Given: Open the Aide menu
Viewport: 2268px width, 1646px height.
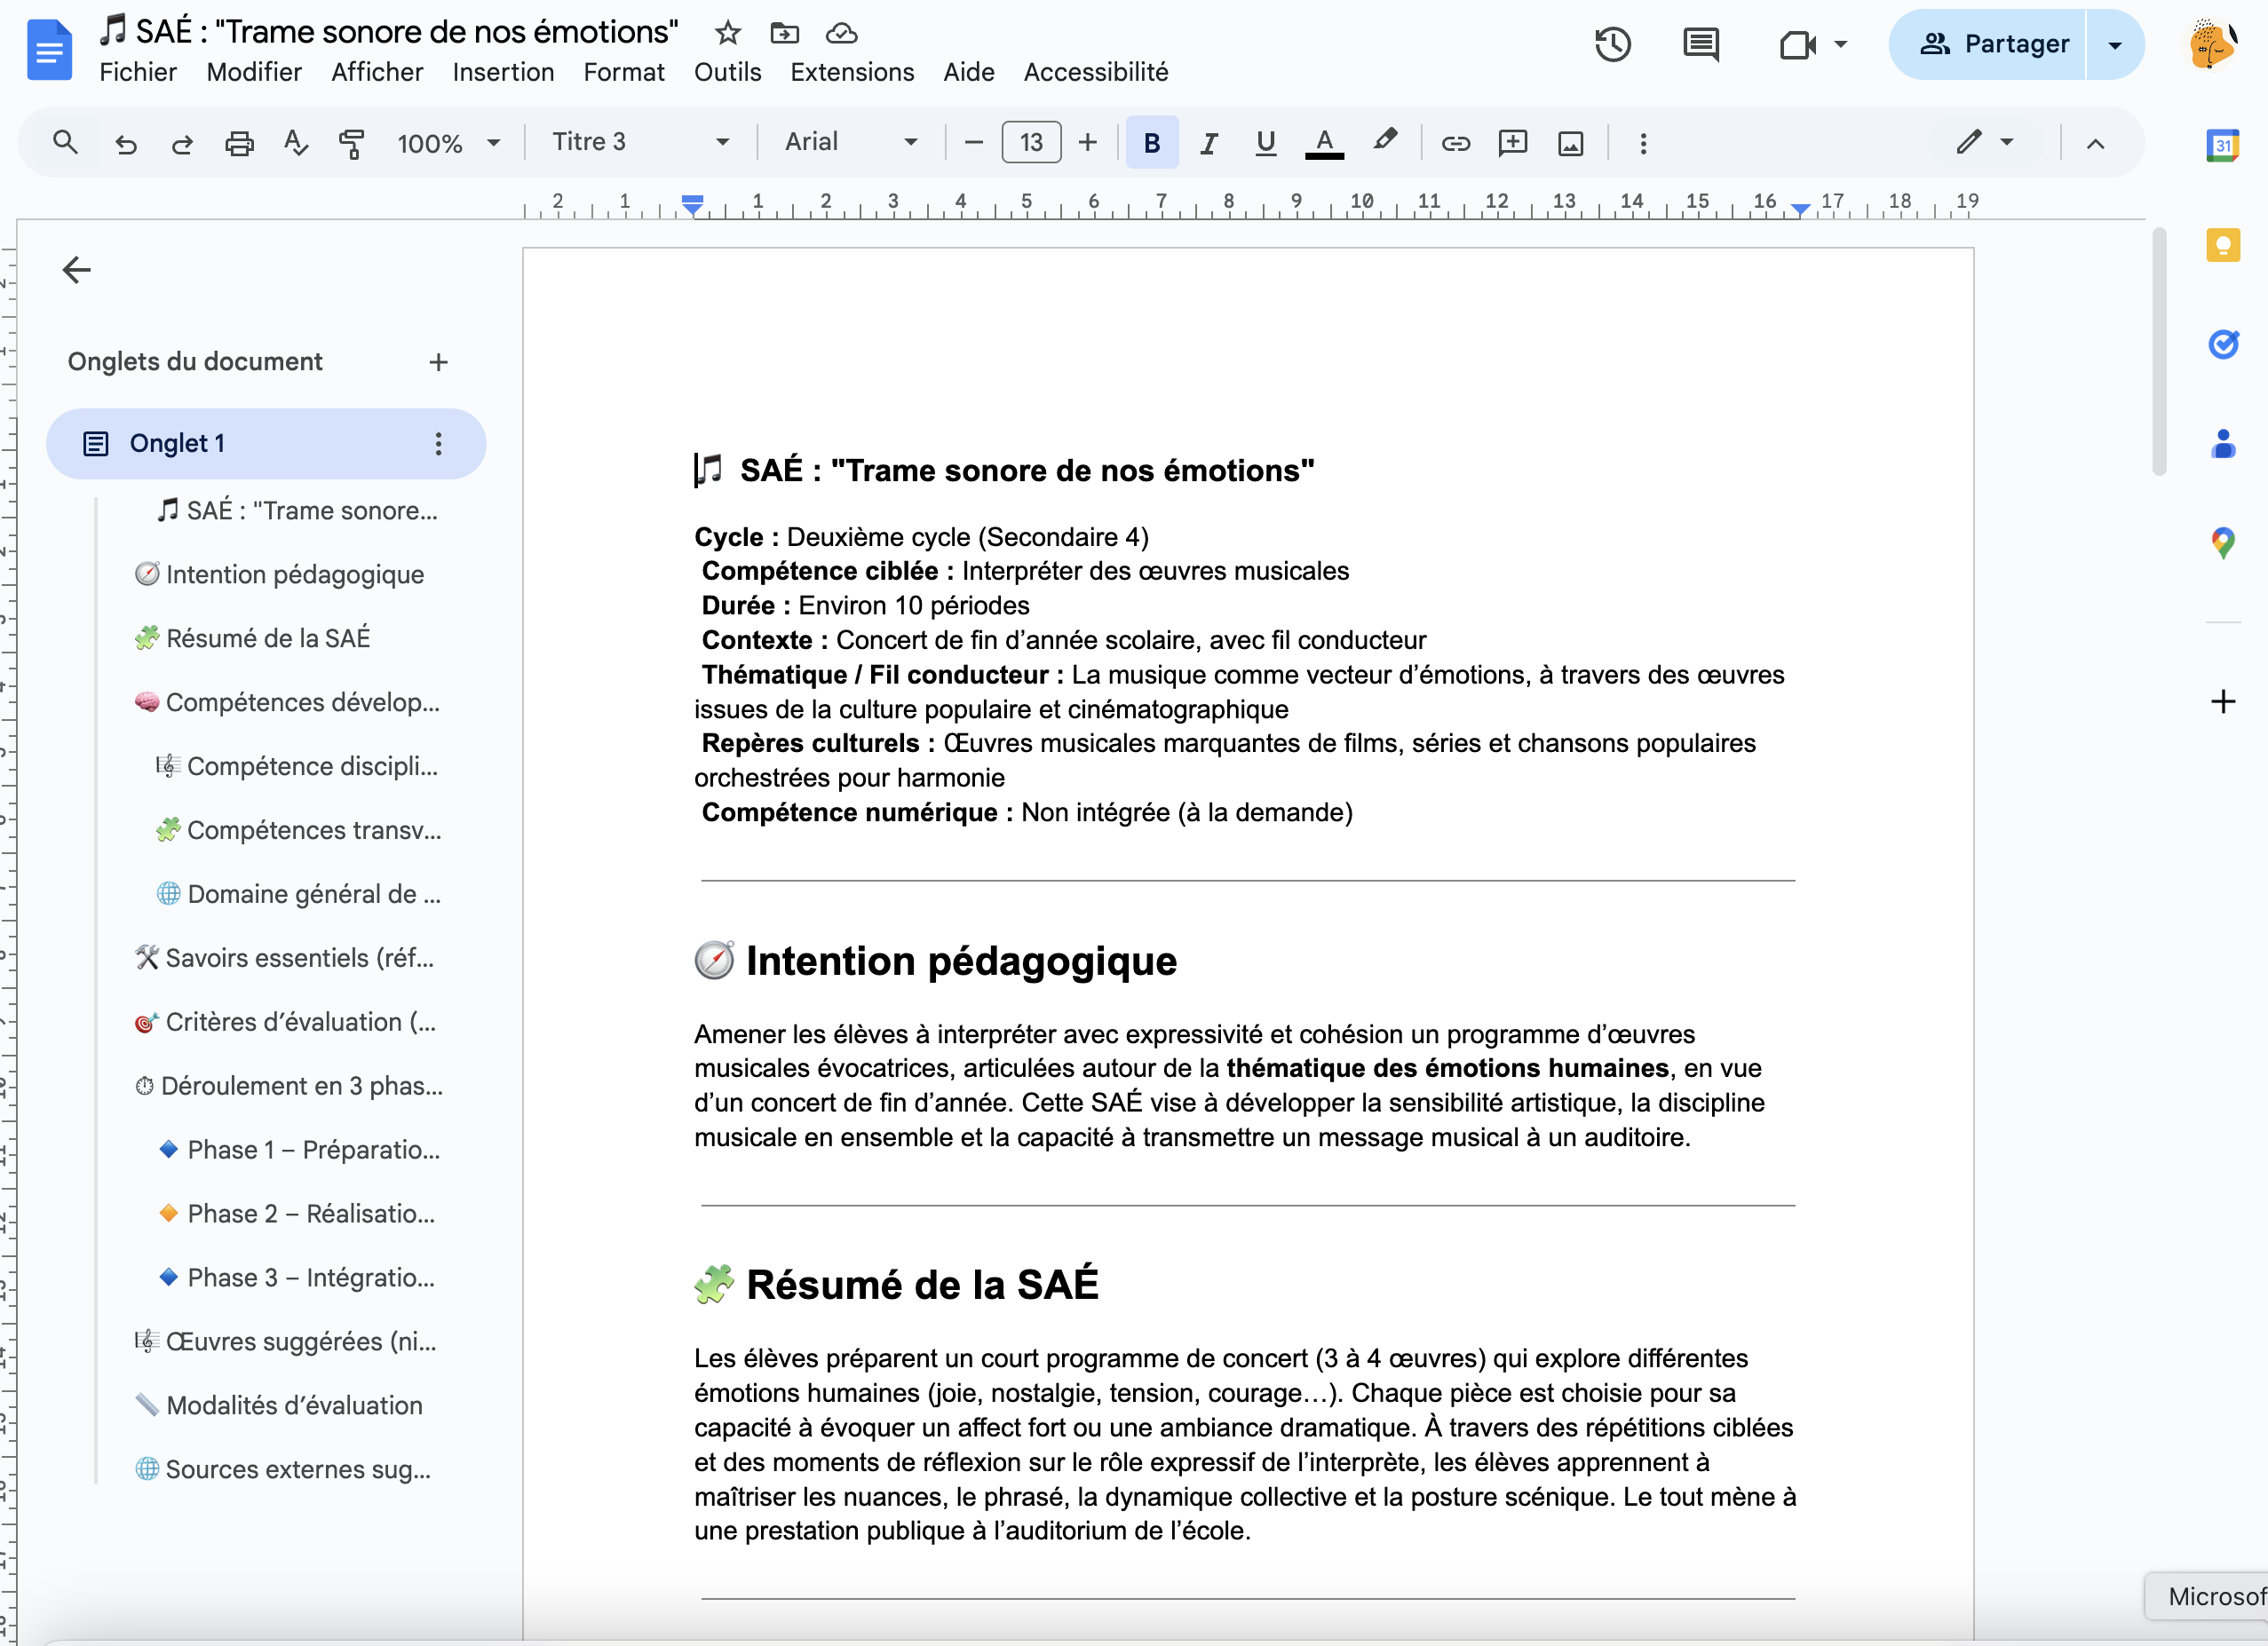Looking at the screenshot, I should tap(969, 72).
